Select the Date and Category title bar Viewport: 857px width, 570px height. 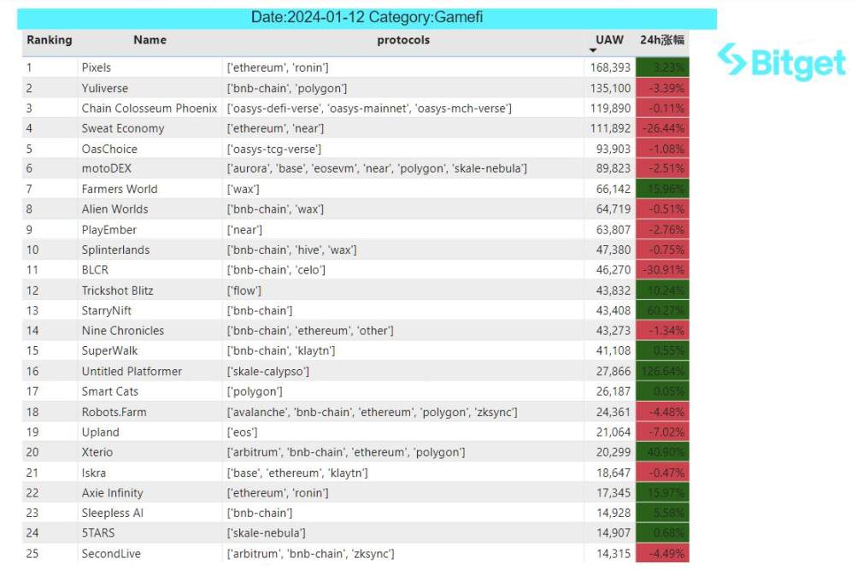point(367,18)
